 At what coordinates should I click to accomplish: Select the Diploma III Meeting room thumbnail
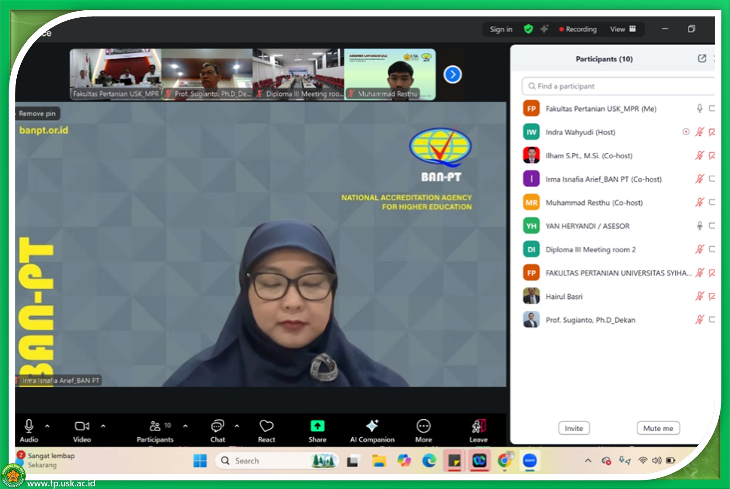click(x=298, y=74)
